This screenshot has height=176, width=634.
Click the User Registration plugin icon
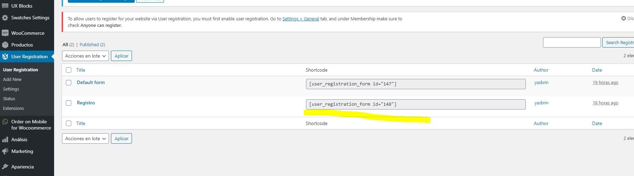click(5, 56)
